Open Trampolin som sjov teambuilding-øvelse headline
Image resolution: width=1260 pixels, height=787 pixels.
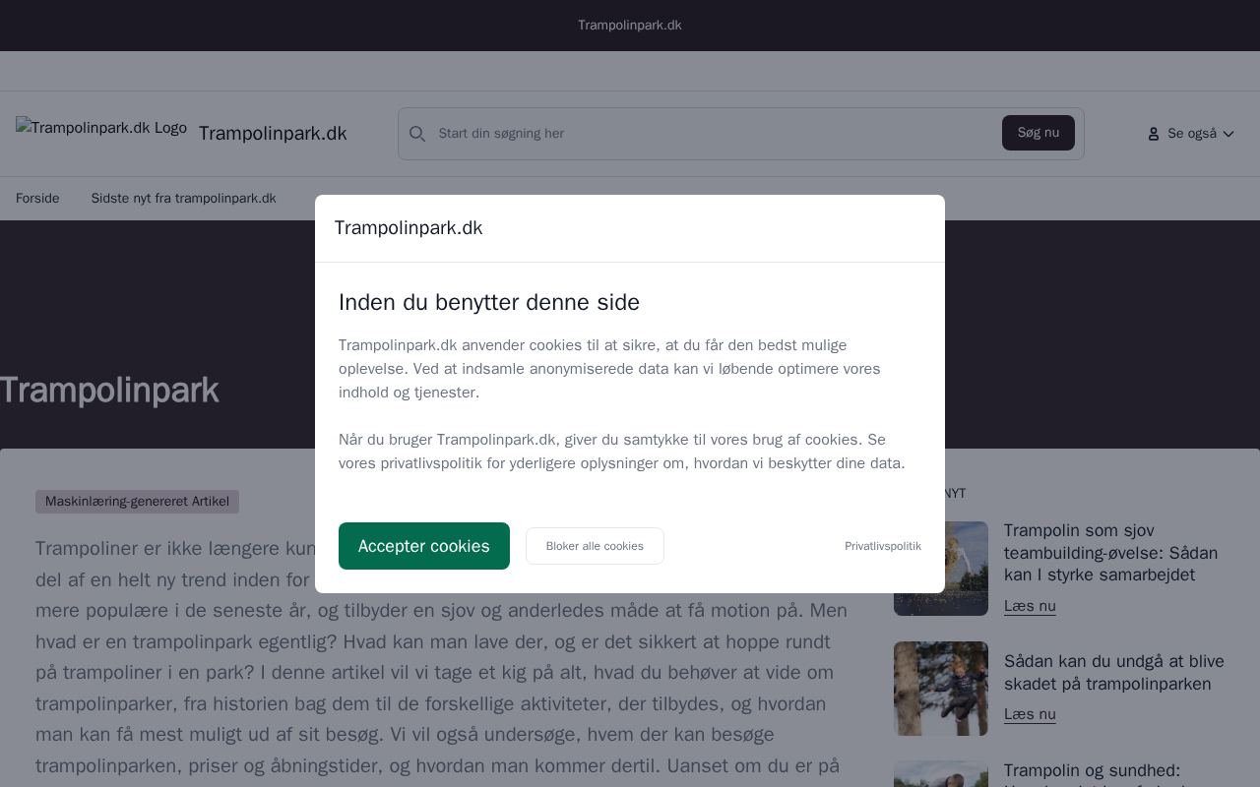coord(1110,553)
